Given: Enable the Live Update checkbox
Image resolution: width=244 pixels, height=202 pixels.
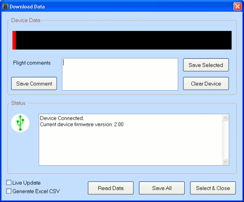Looking at the screenshot, I should coord(9,182).
